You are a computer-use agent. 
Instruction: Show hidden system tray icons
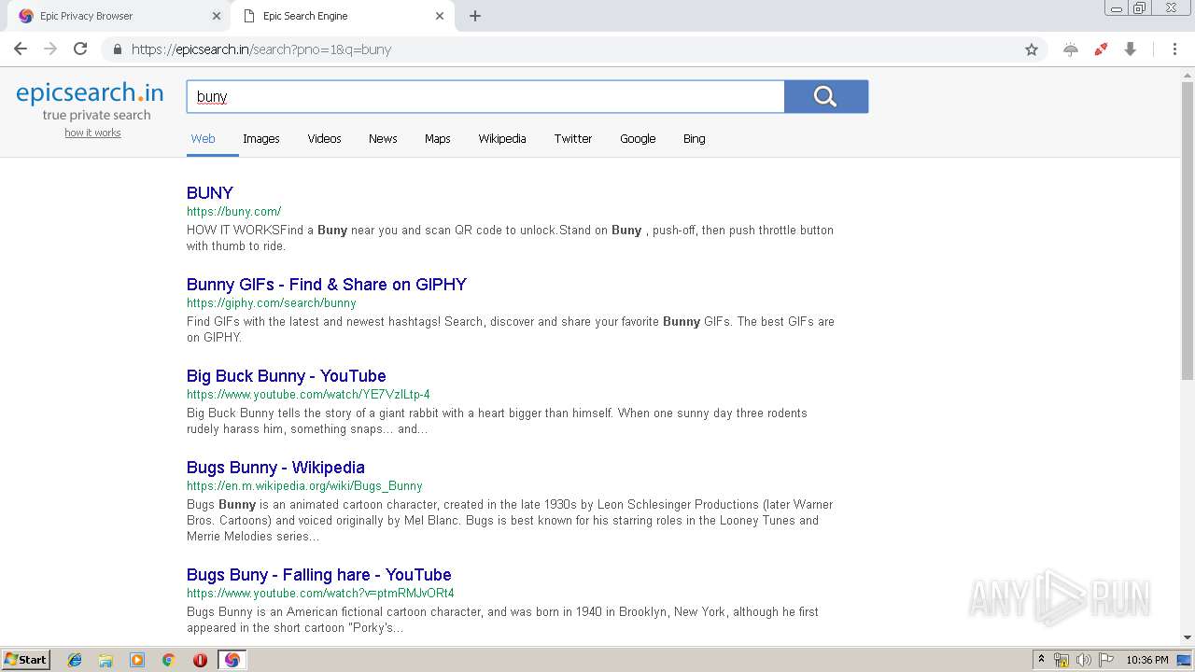1041,660
